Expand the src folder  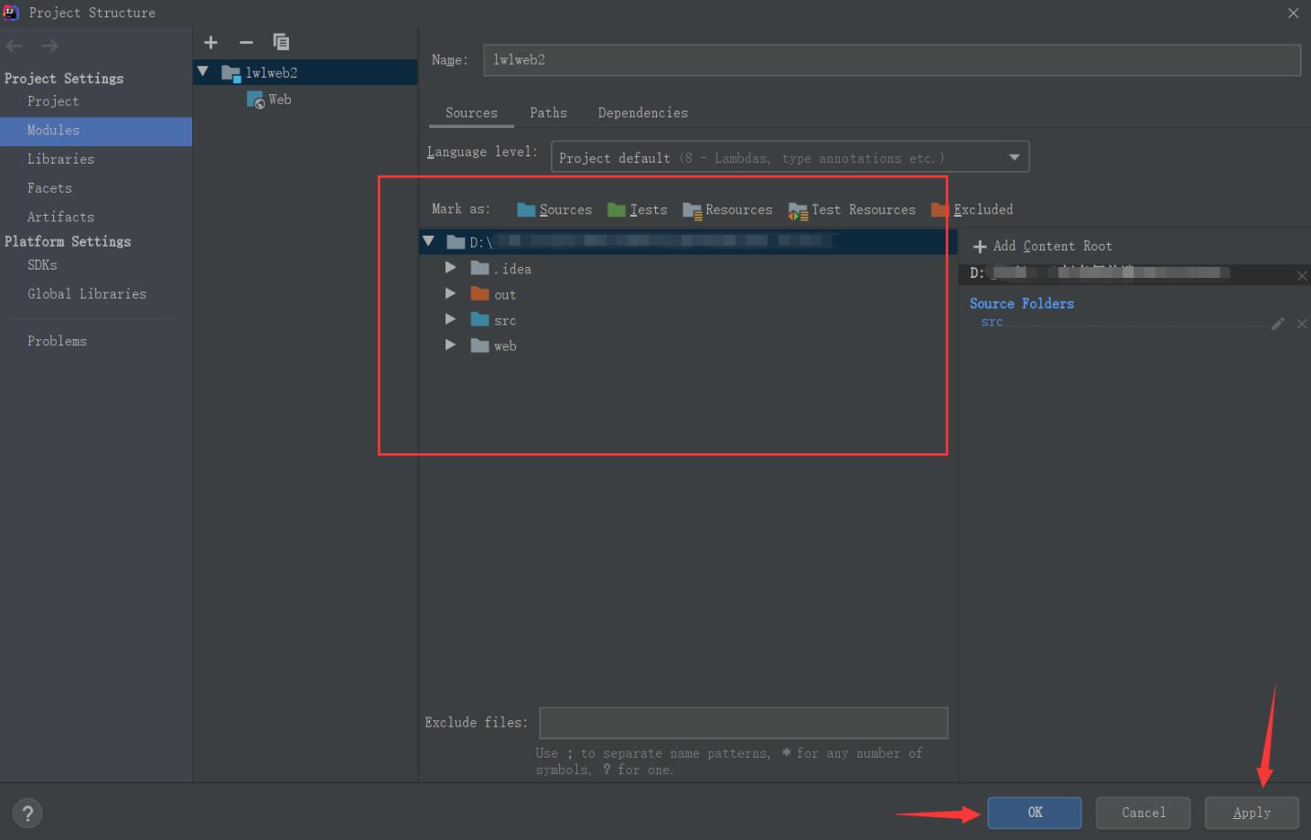tap(450, 319)
